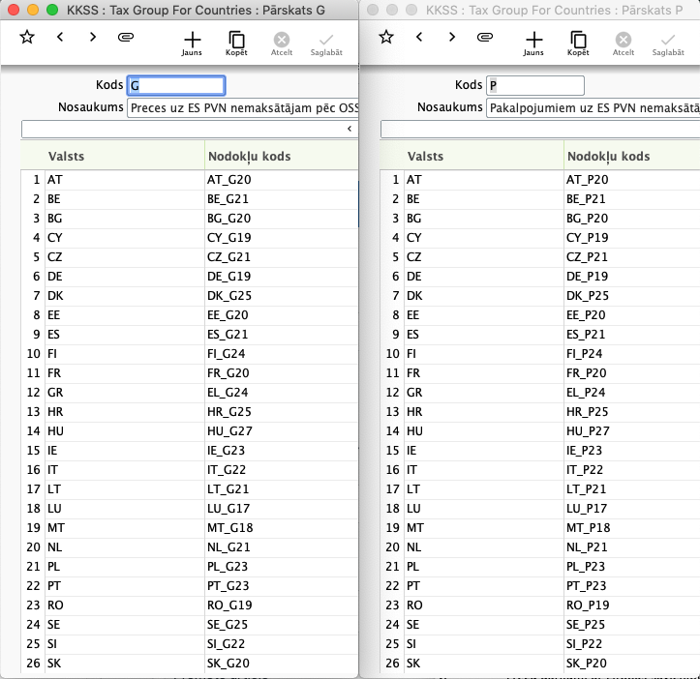Viewport: 700px width, 679px height.
Task: Click Nodokļu kods column header in Pārskats P window
Action: (x=629, y=156)
